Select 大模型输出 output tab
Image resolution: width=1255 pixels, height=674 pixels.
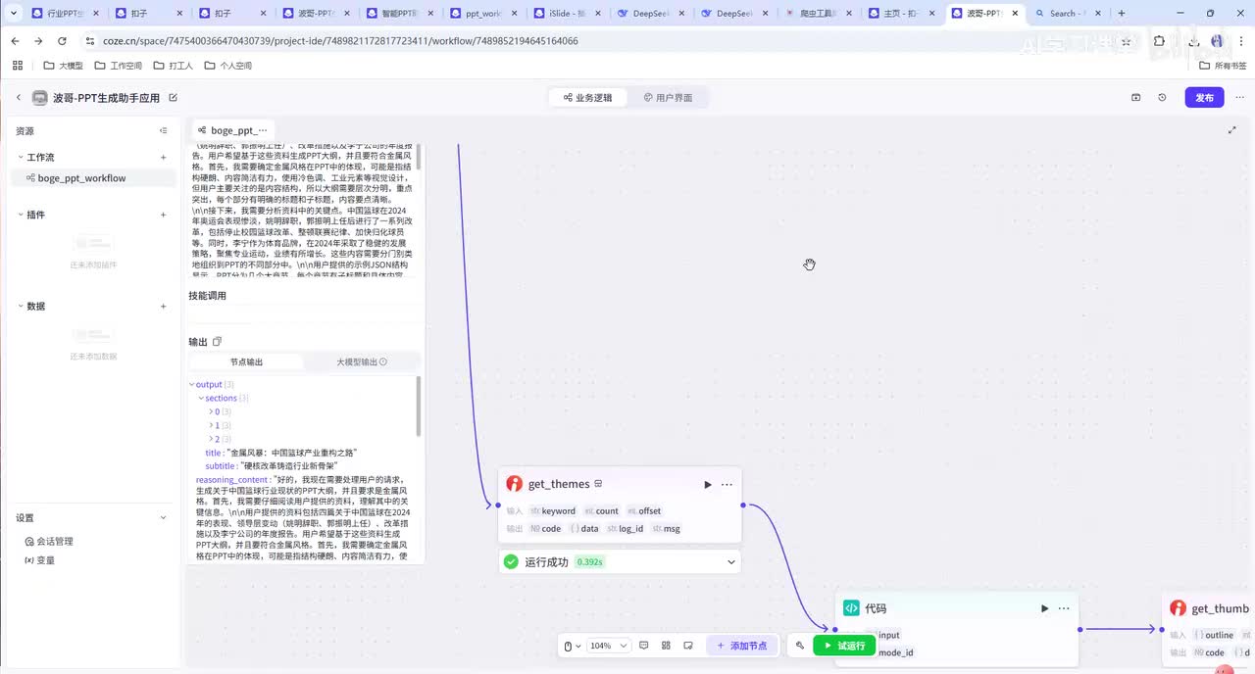click(x=362, y=362)
